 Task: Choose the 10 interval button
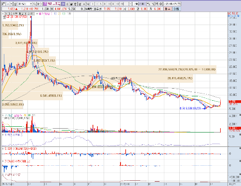105,4
